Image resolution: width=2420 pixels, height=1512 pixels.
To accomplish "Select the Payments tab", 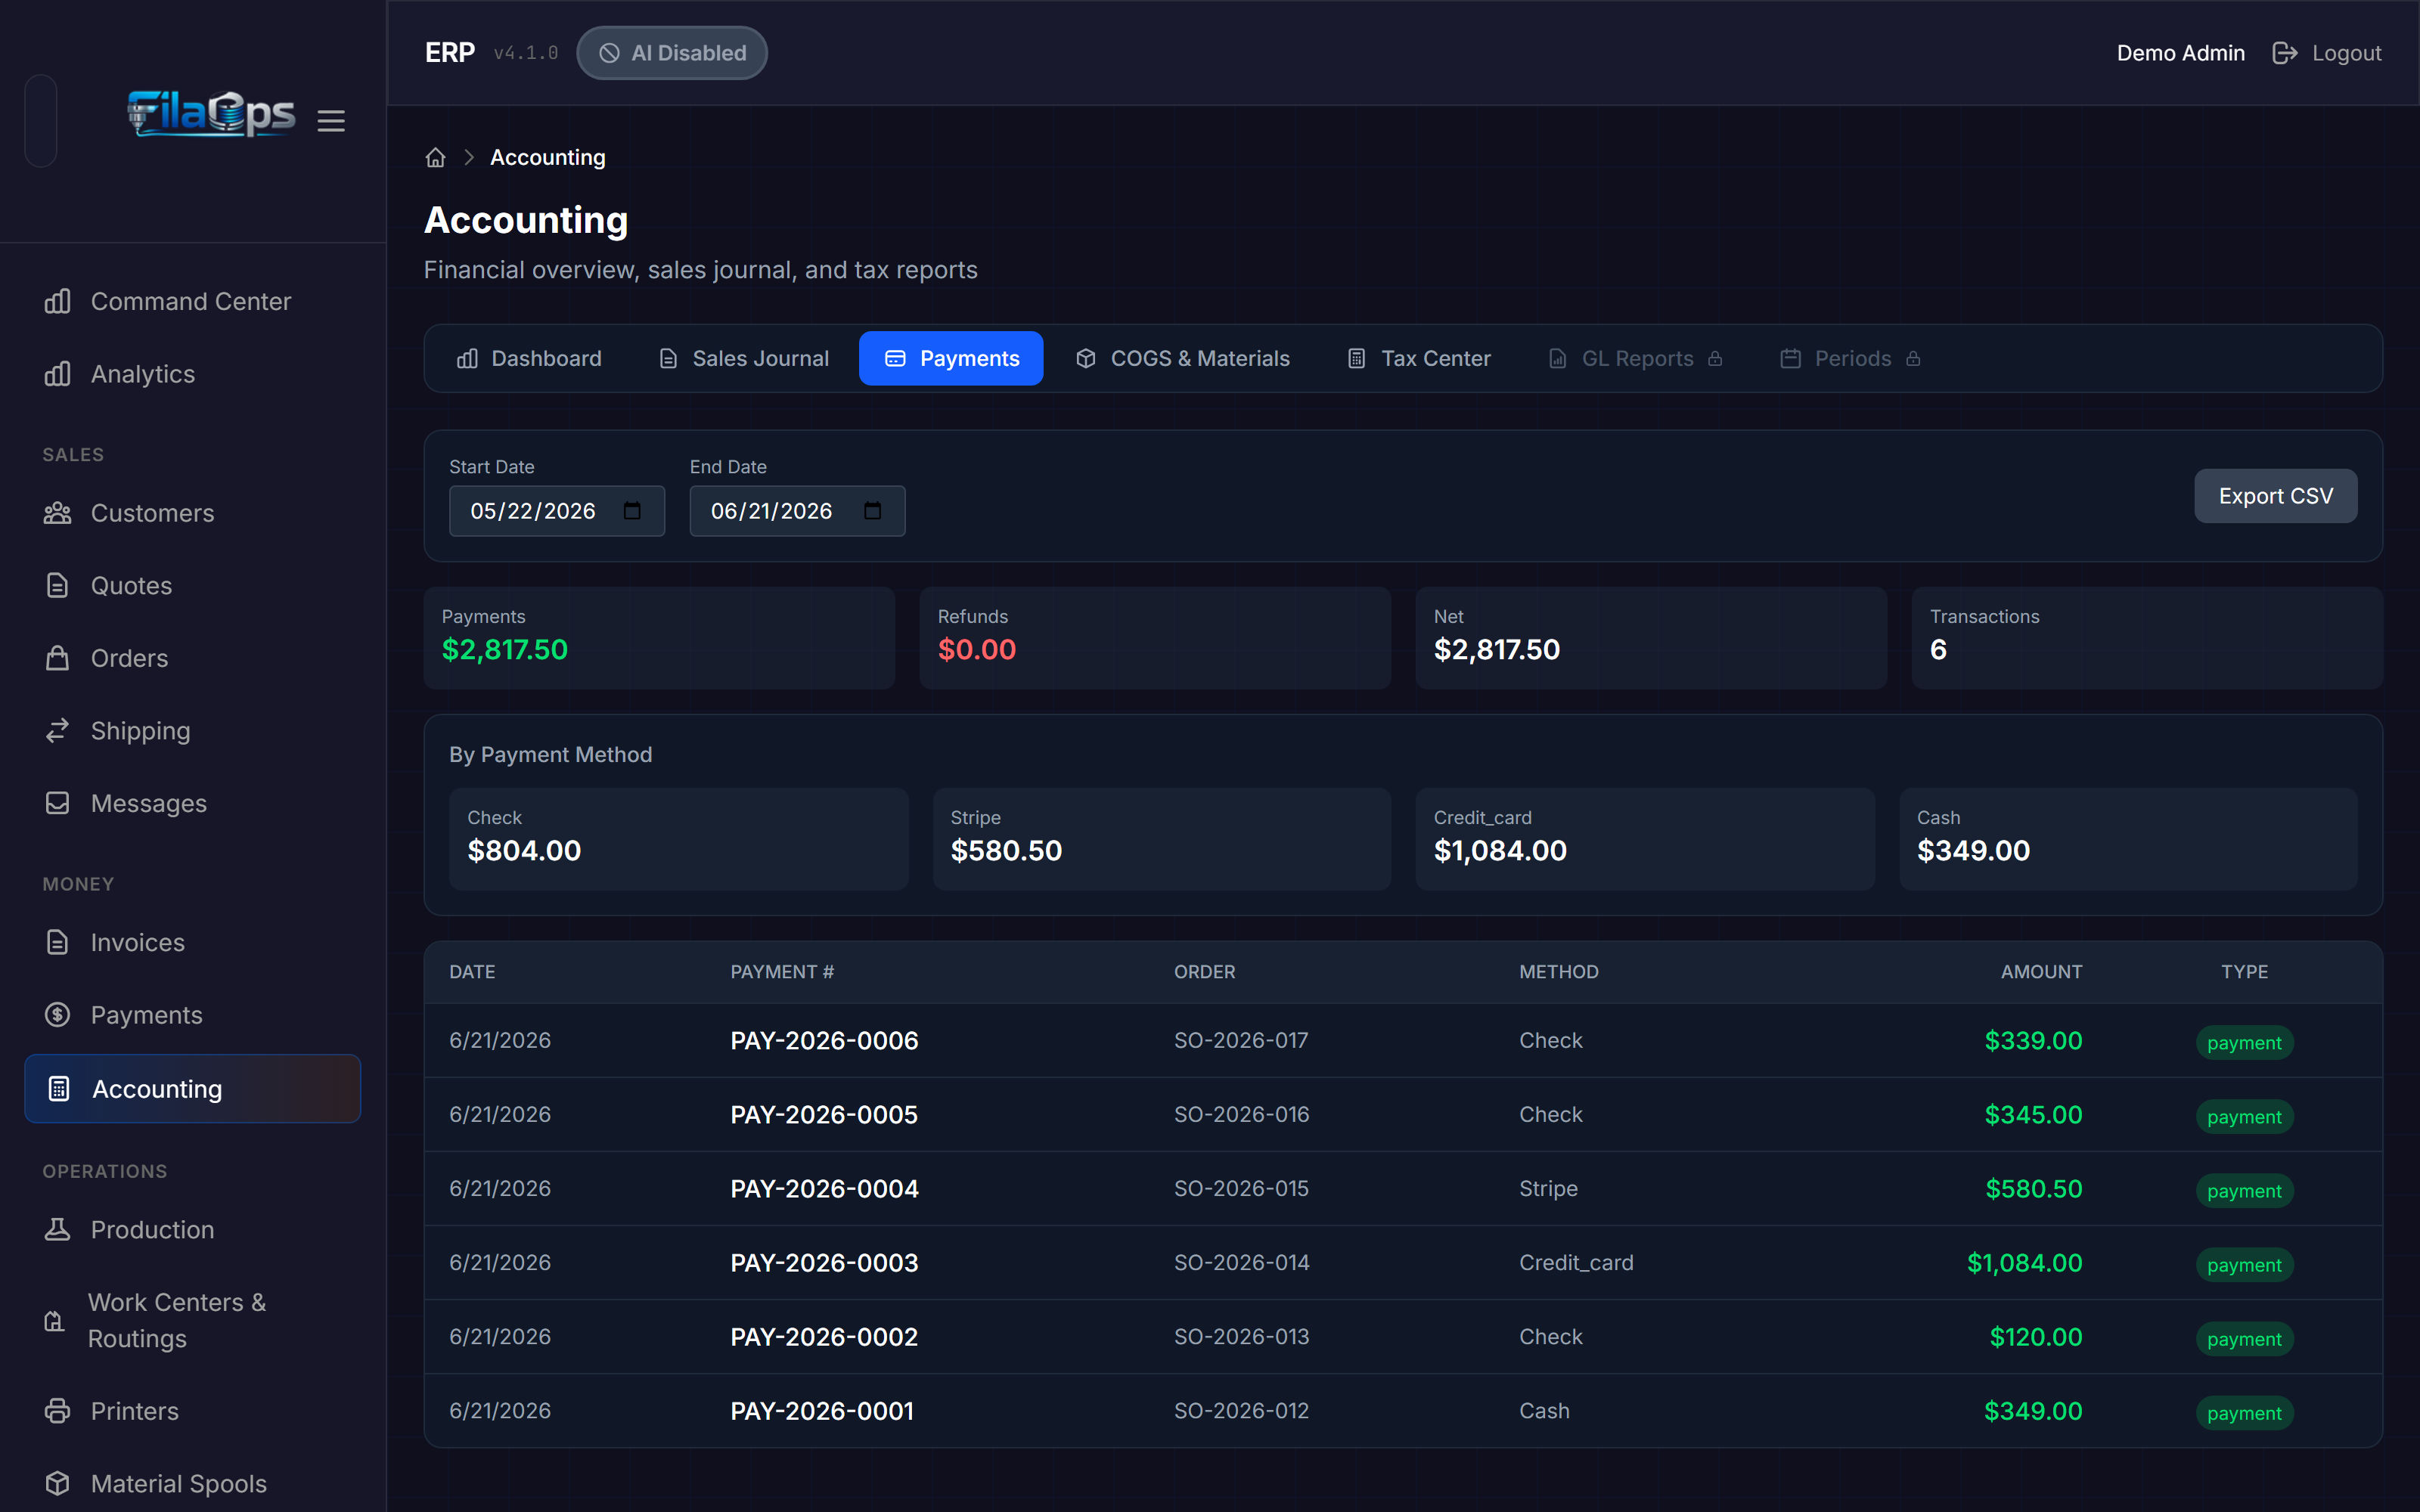I will point(951,358).
